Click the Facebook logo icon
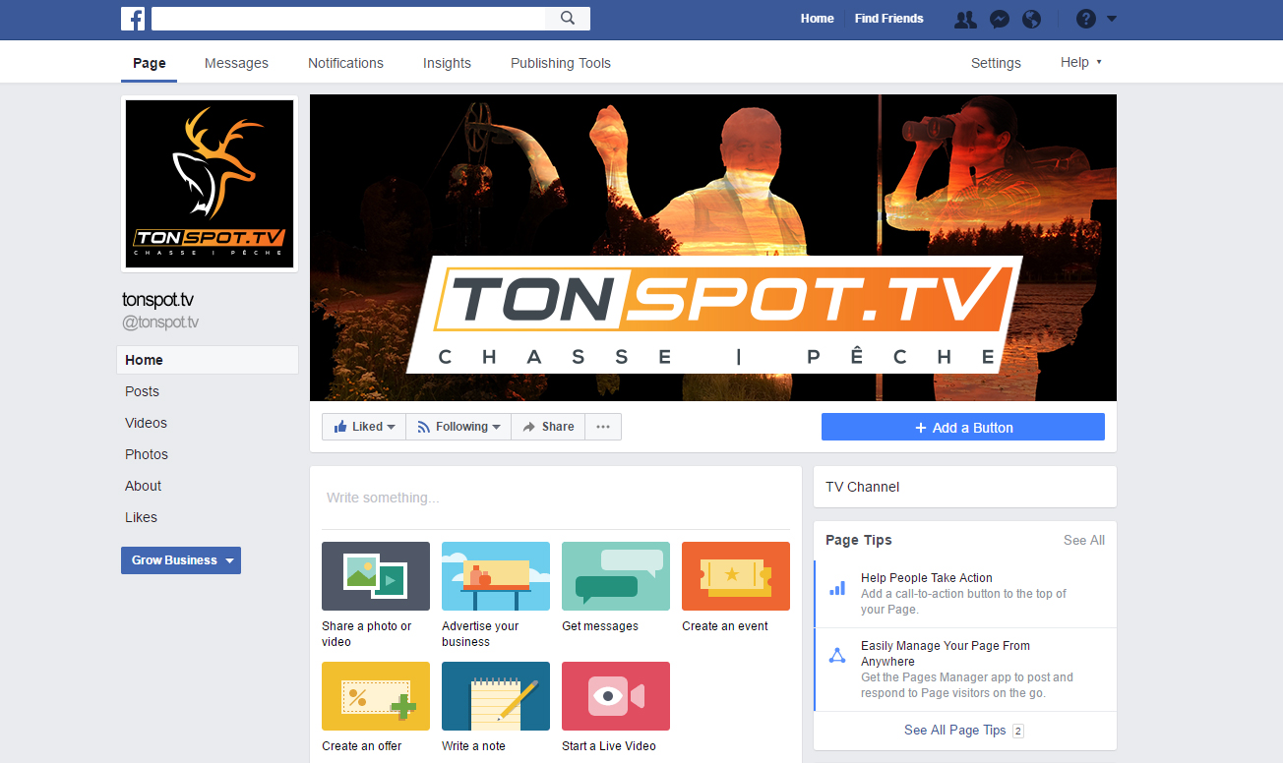This screenshot has width=1283, height=763. (x=133, y=19)
